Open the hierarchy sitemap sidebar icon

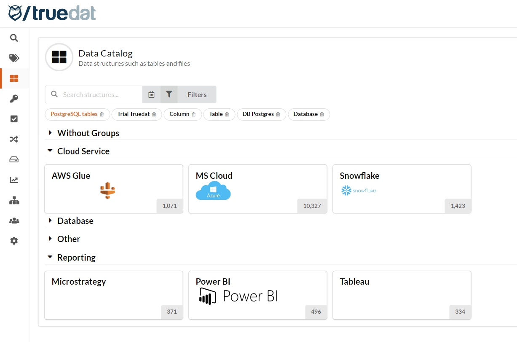point(14,200)
